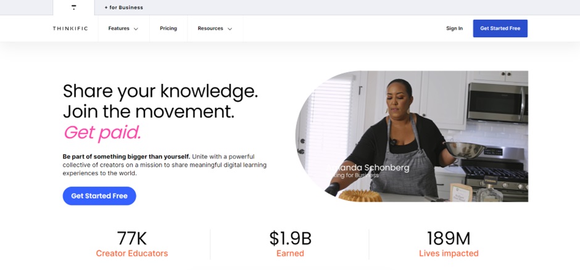The width and height of the screenshot is (580, 270).
Task: Click the $1.9B statistic number
Action: pyautogui.click(x=291, y=238)
